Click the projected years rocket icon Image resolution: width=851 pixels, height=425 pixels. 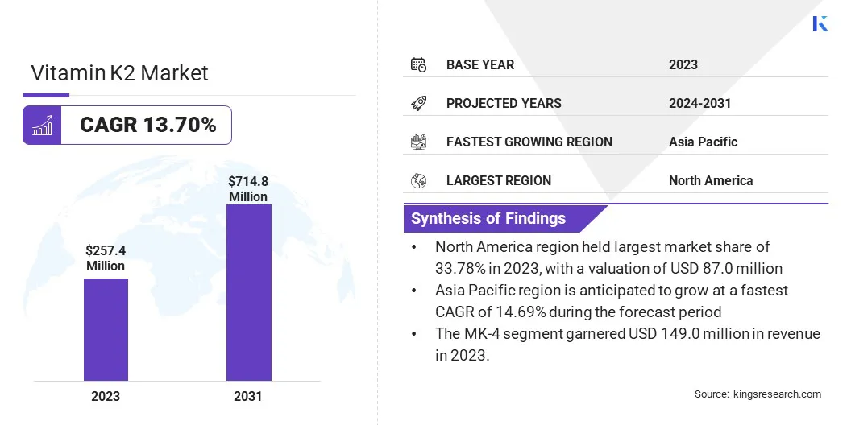(418, 103)
